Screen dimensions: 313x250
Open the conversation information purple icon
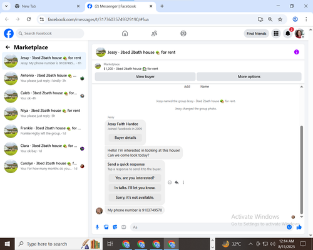(x=297, y=52)
